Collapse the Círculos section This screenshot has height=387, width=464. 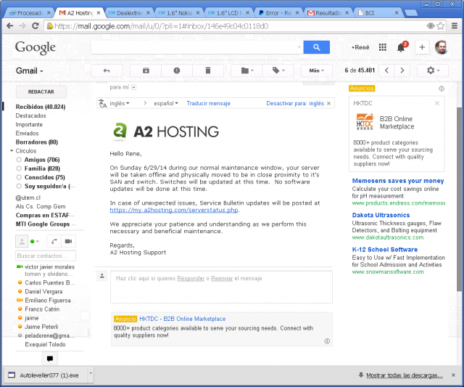click(12, 151)
